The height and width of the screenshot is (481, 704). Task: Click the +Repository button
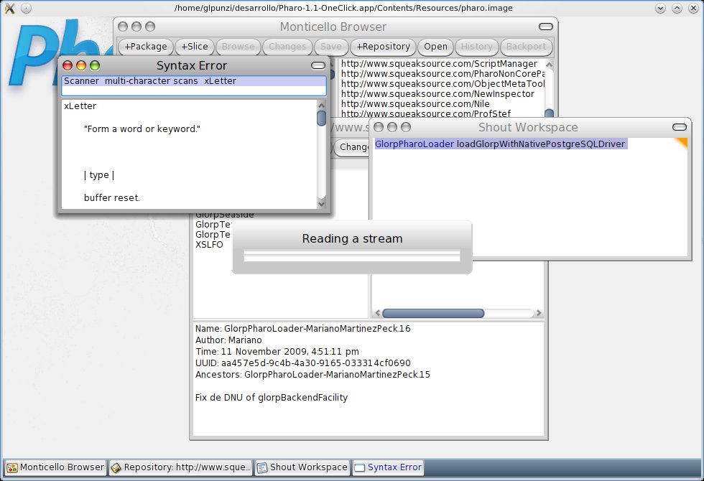pos(383,47)
